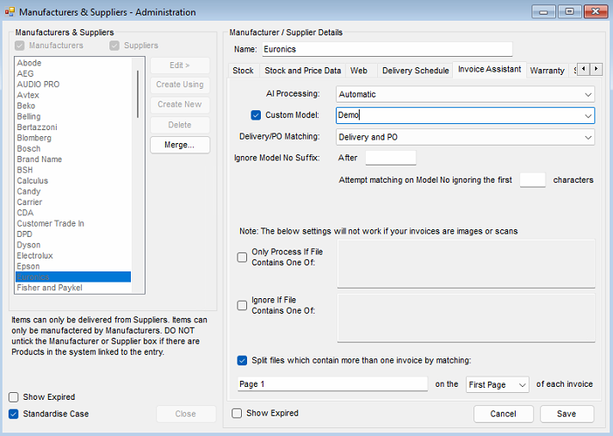The image size is (613, 436).
Task: Open Stock and Price Data tab
Action: click(x=302, y=71)
